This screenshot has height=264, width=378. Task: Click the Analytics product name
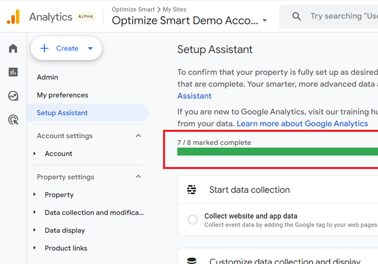tap(51, 17)
